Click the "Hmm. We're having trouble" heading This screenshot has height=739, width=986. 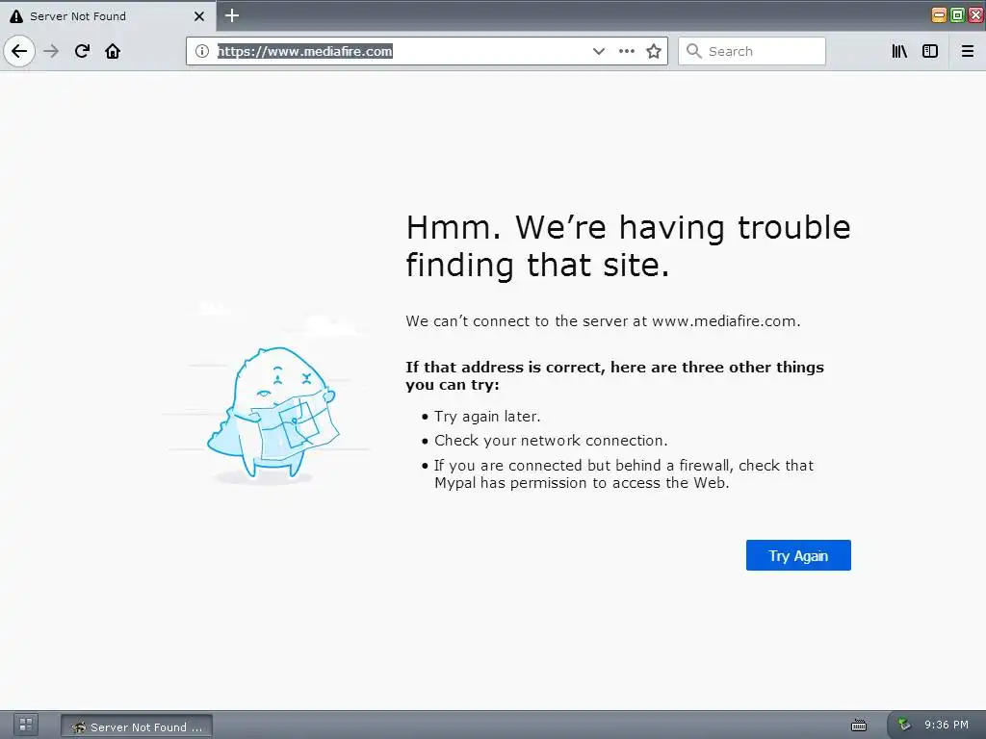[x=628, y=245]
